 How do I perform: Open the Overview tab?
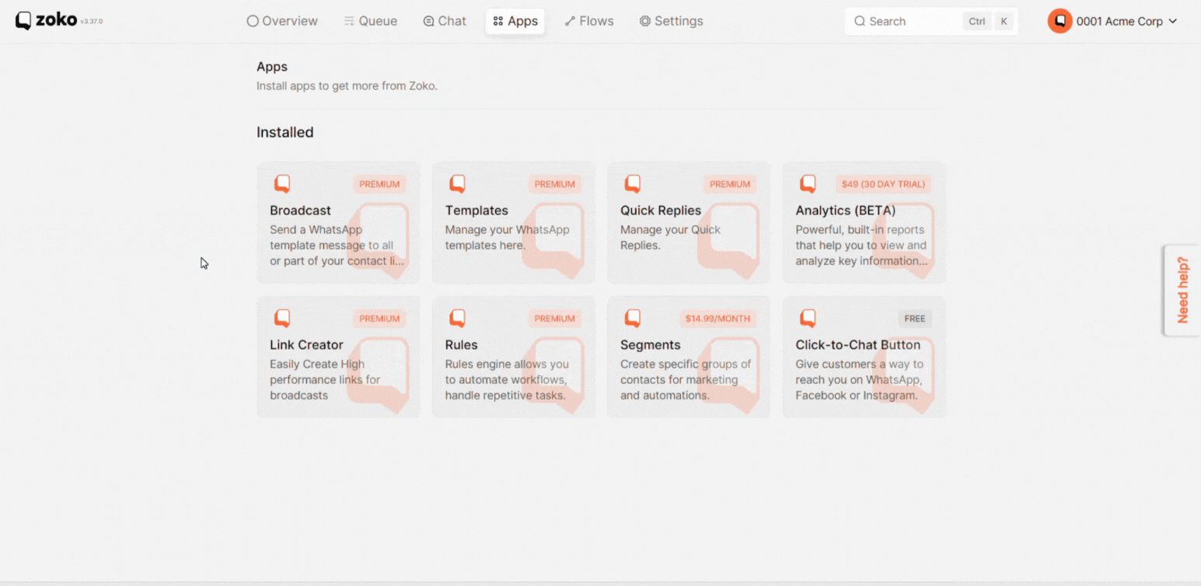coord(282,21)
